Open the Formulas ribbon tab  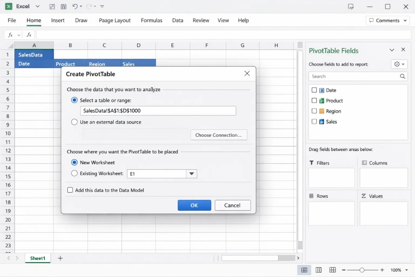[x=151, y=20]
